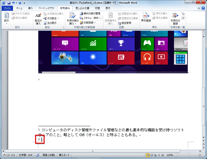This screenshot has height=159, width=207.
Task: Switch to the 表示 tab
Action: point(108,8)
